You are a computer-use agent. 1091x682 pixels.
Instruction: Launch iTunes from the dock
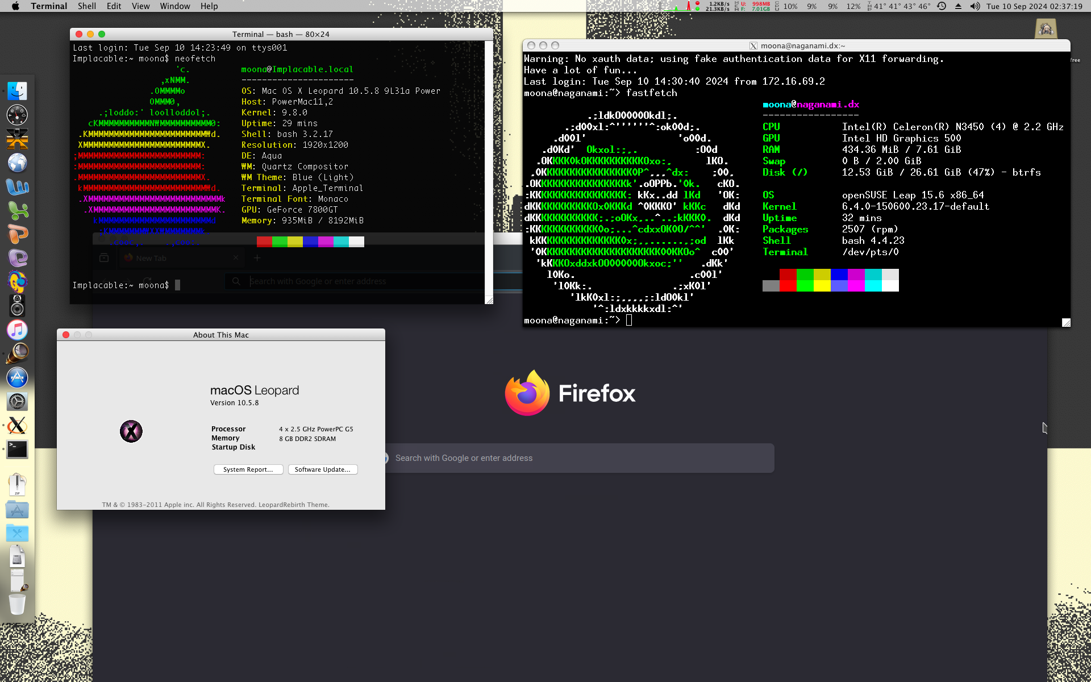17,330
